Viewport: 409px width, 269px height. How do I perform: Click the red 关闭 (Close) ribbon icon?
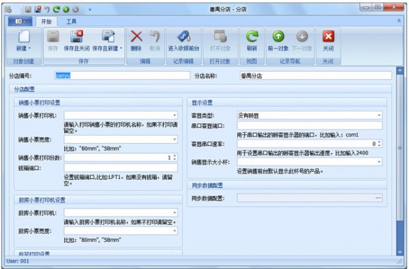(x=329, y=37)
